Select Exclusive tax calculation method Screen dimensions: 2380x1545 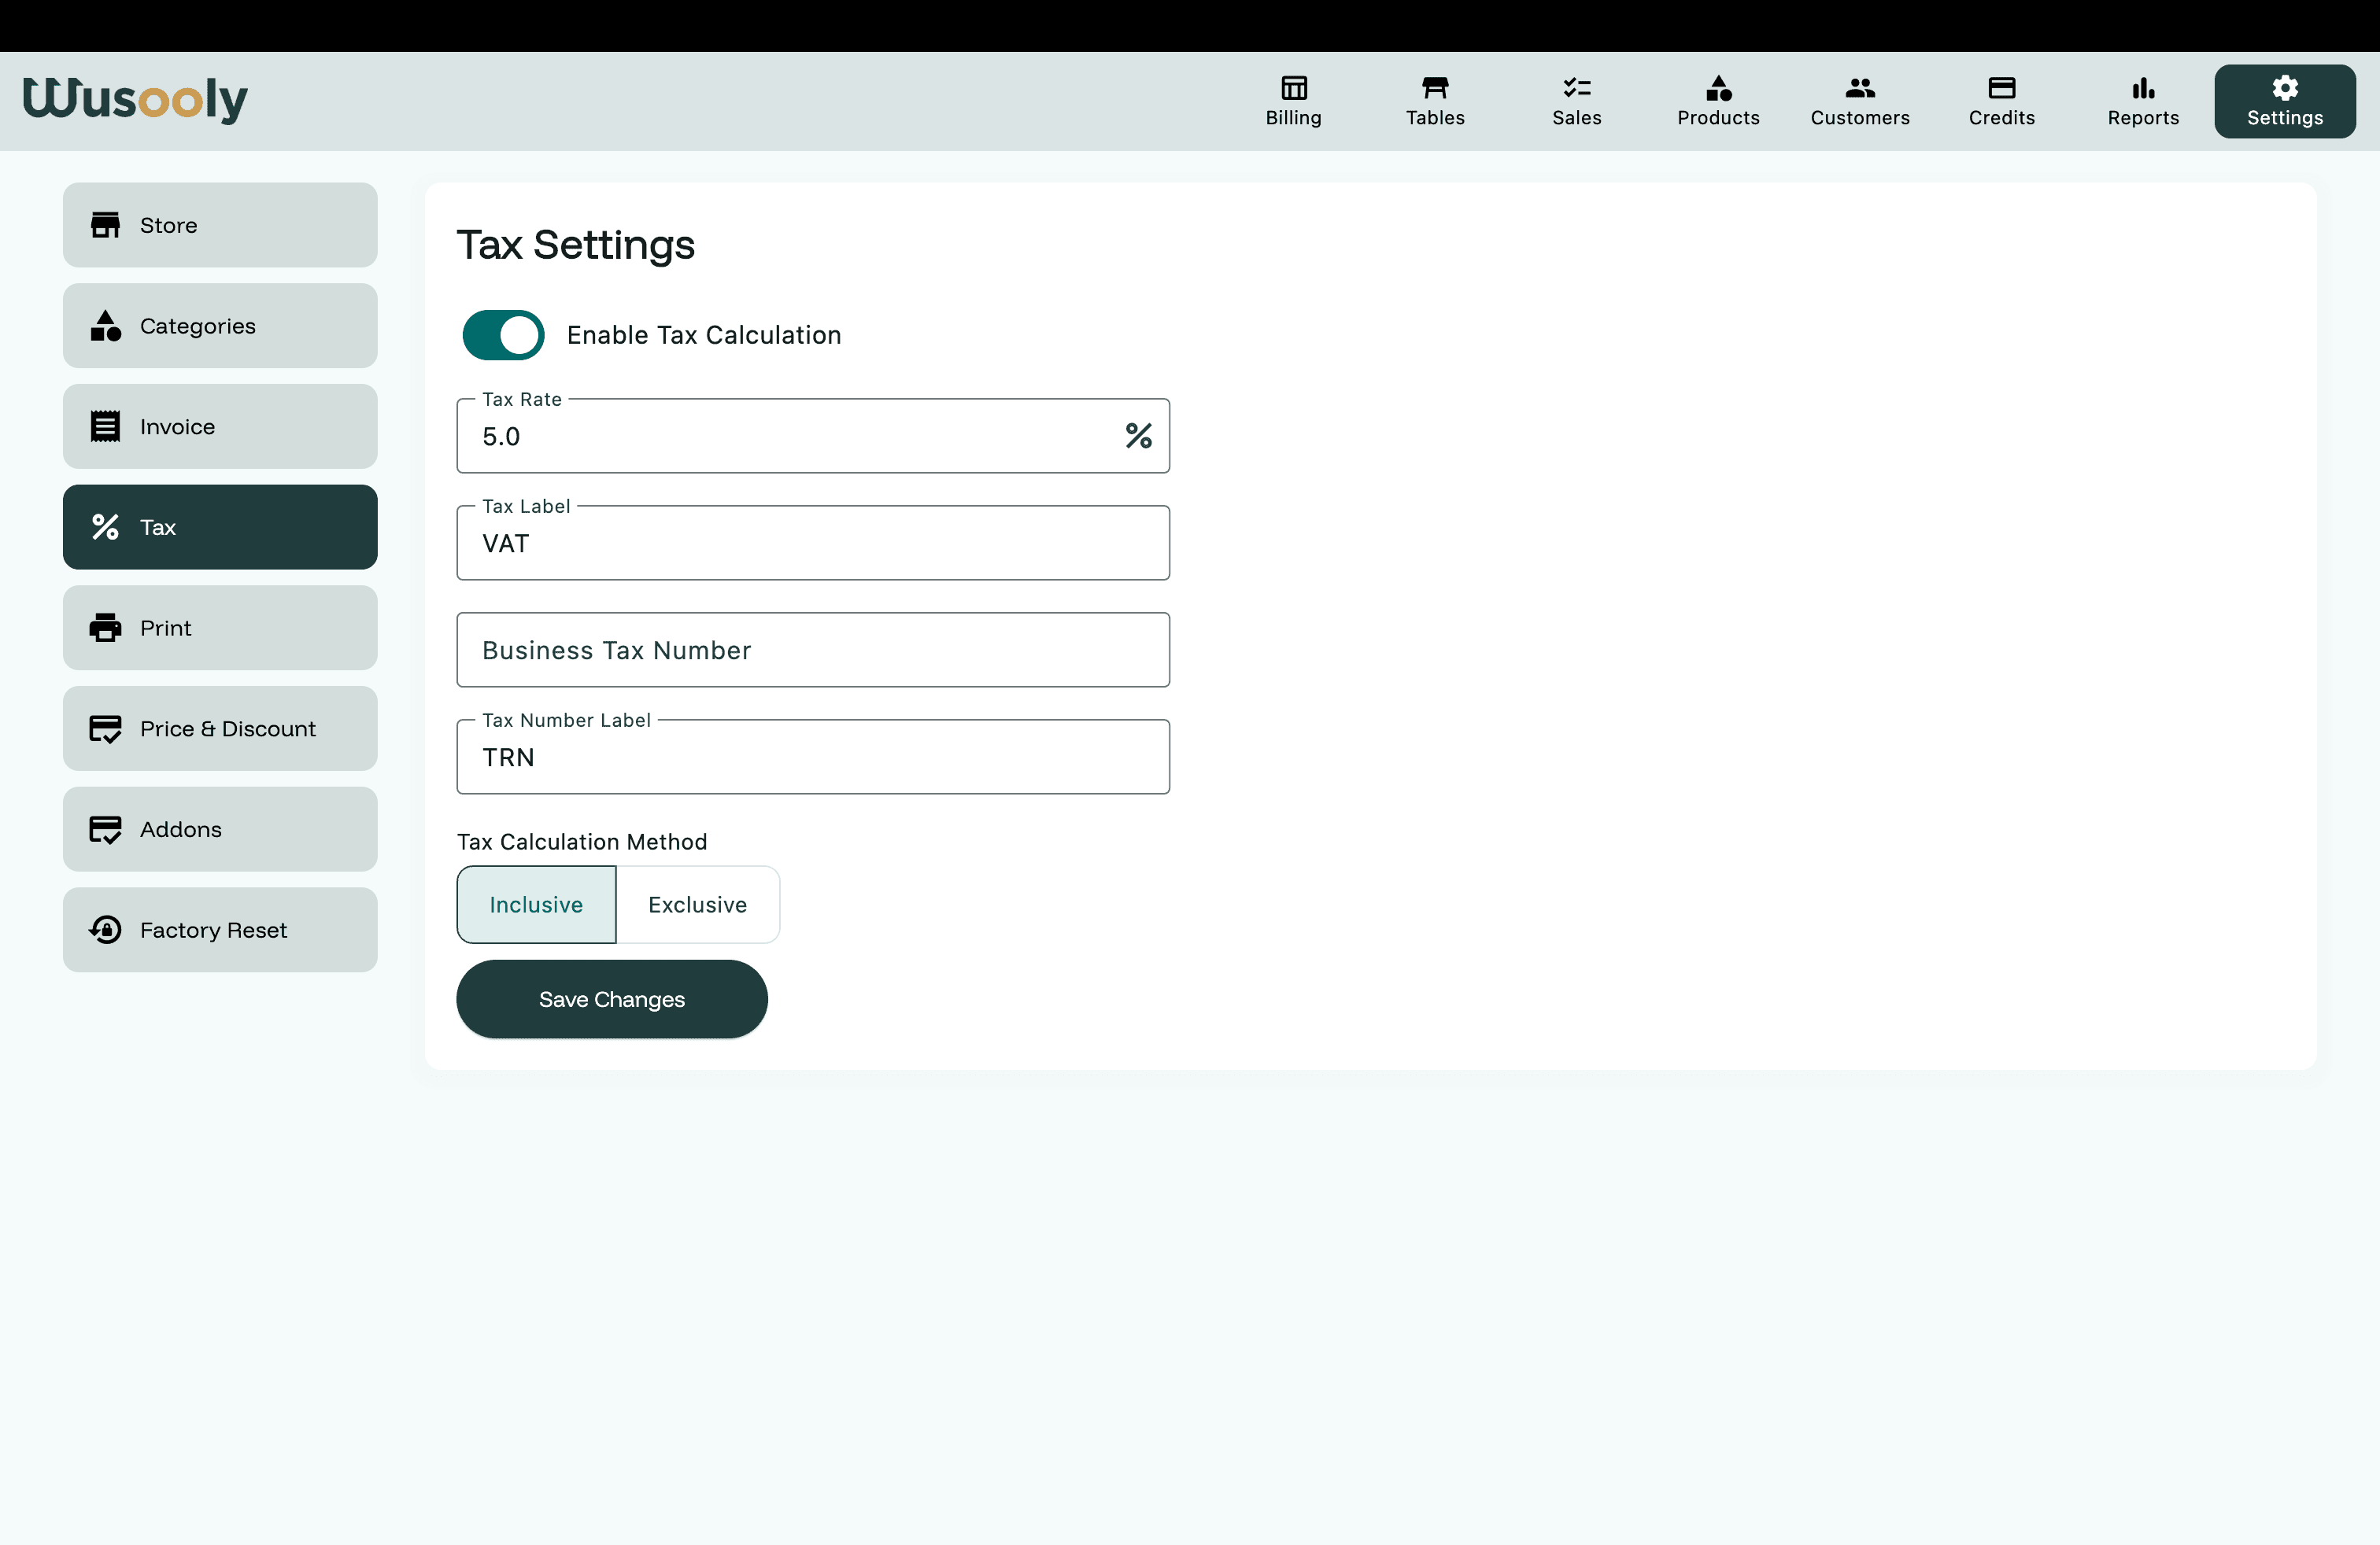(697, 905)
